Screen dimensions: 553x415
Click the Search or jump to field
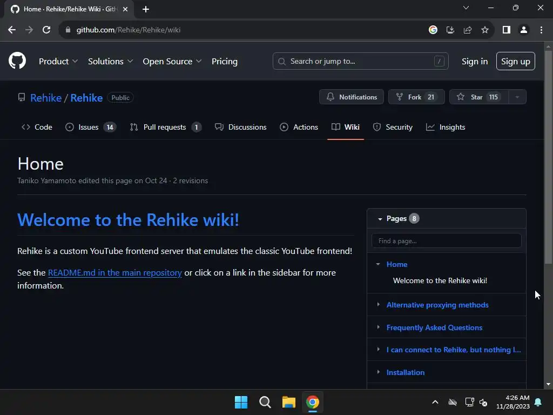[x=360, y=62]
